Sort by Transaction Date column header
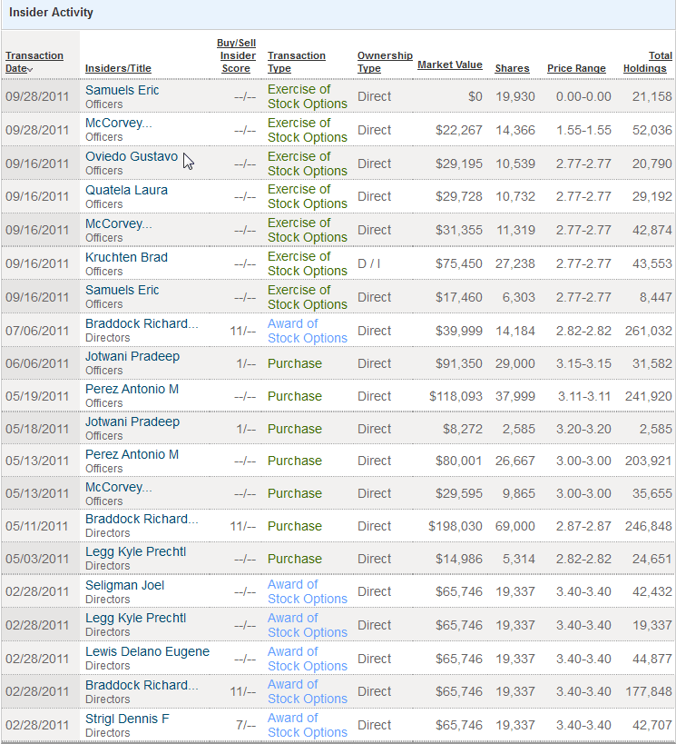 (34, 62)
